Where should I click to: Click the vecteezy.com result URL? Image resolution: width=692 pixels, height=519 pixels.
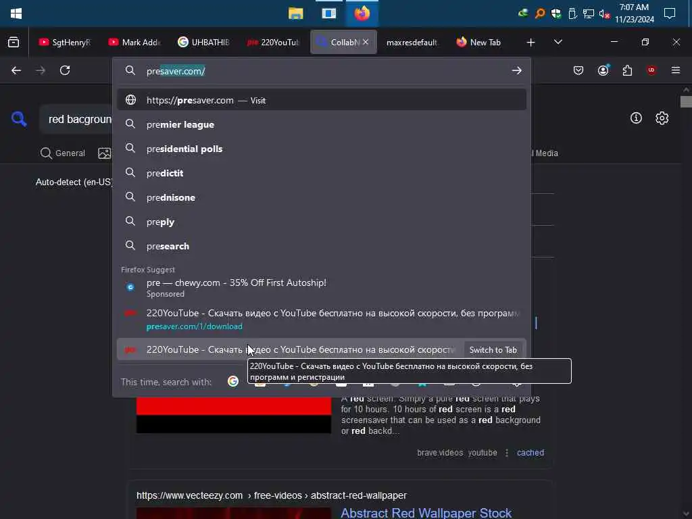(271, 495)
